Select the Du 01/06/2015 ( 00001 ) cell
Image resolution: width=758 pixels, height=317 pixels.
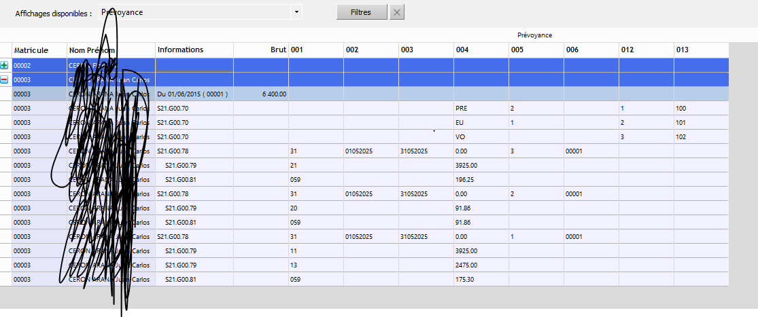(x=194, y=94)
